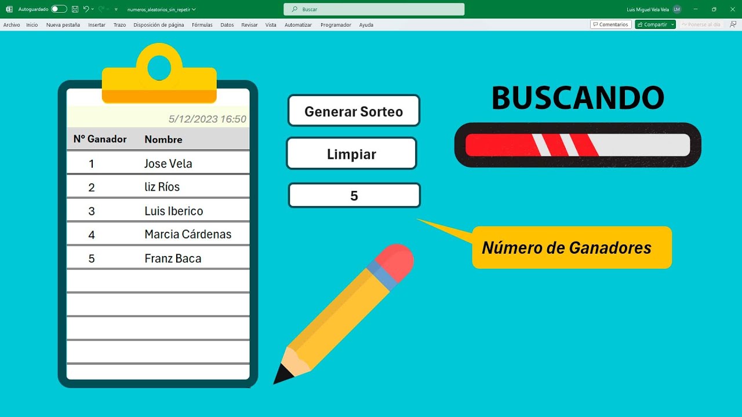This screenshot has width=742, height=417.
Task: Toggle the Autoguardado switch
Action: click(x=59, y=9)
